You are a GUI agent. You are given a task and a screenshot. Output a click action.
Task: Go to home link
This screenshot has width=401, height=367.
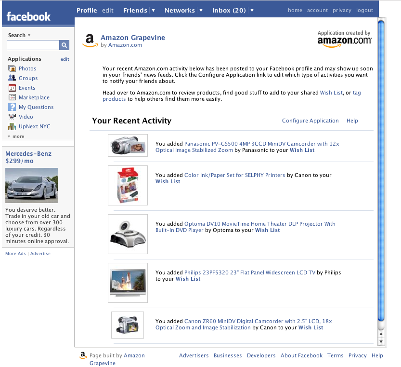[x=295, y=10]
